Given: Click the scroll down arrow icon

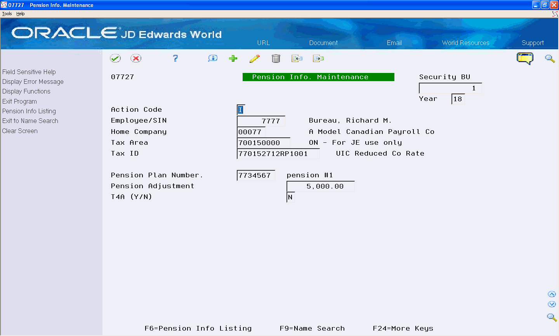Looking at the screenshot, I should click(552, 304).
